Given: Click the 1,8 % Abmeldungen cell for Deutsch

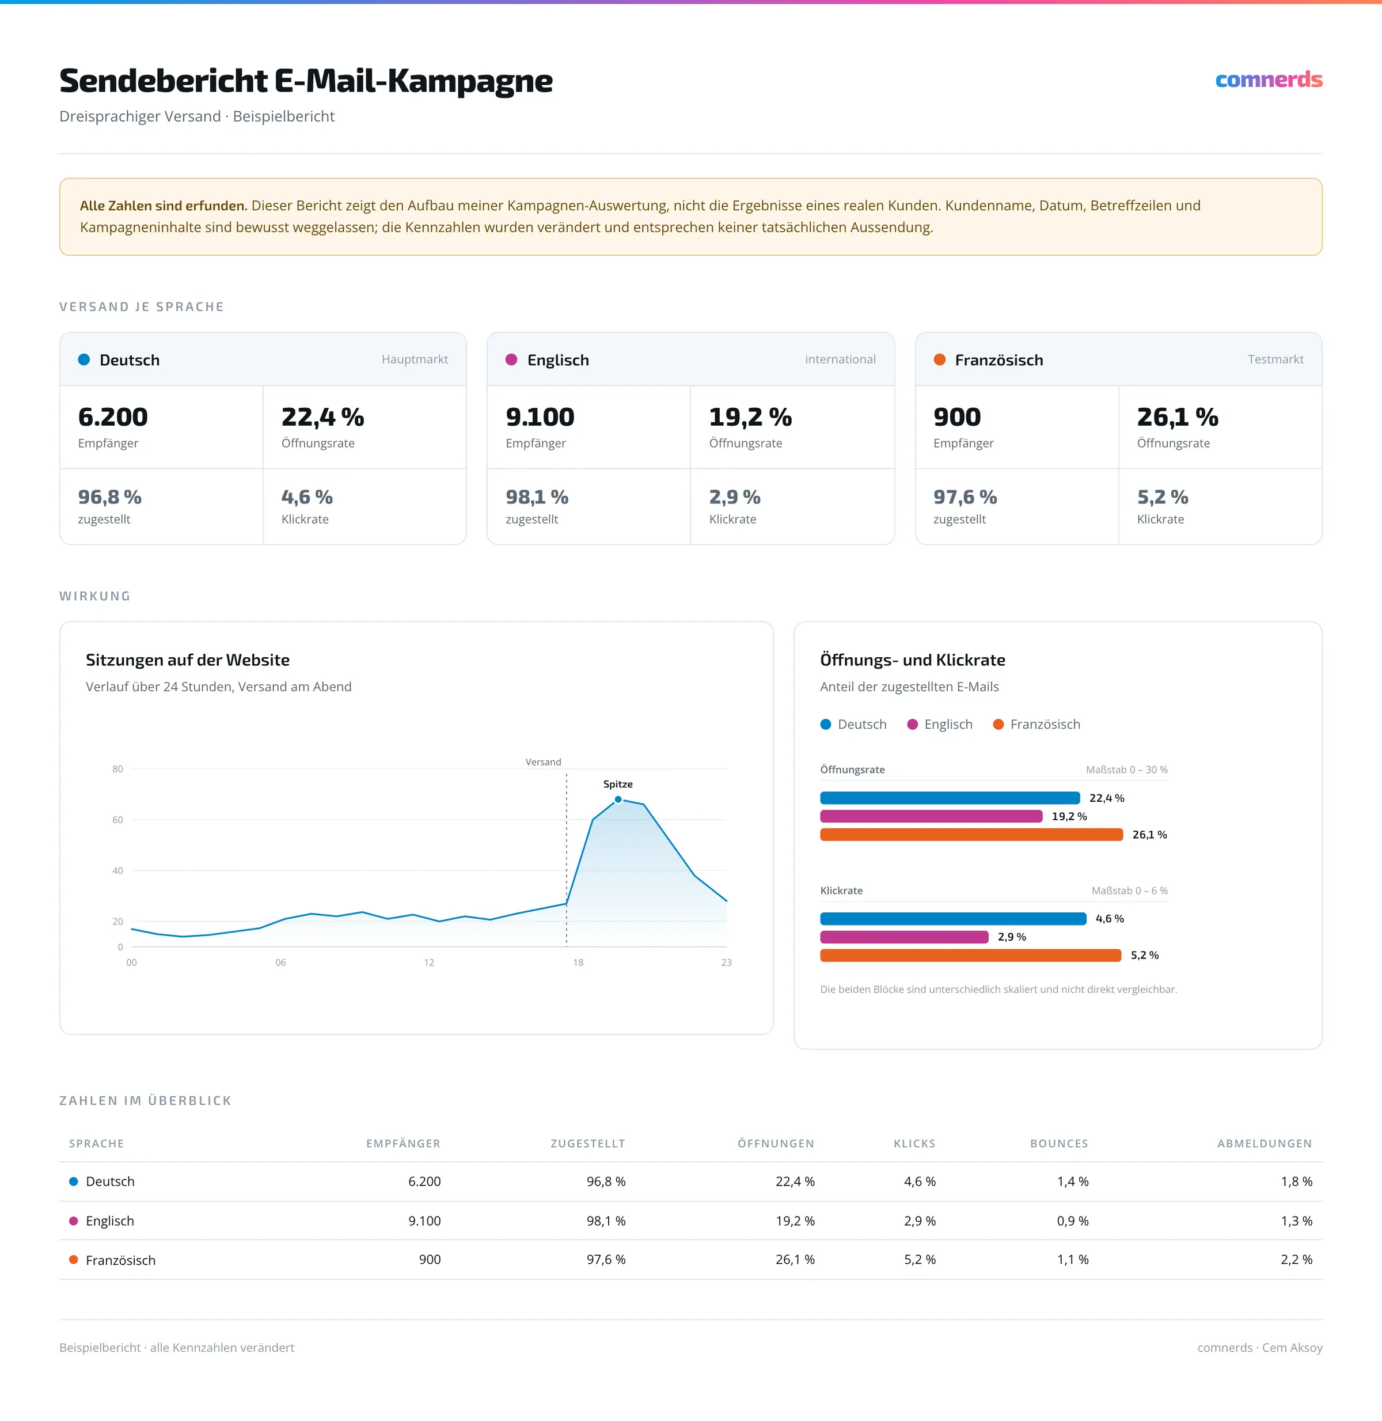Looking at the screenshot, I should (1296, 1181).
